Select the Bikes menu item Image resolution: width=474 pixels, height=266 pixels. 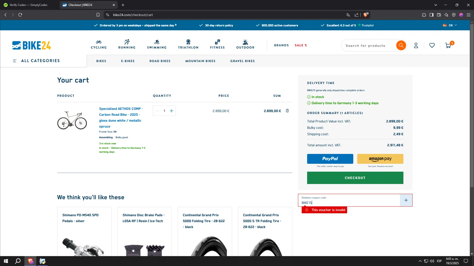point(101,61)
